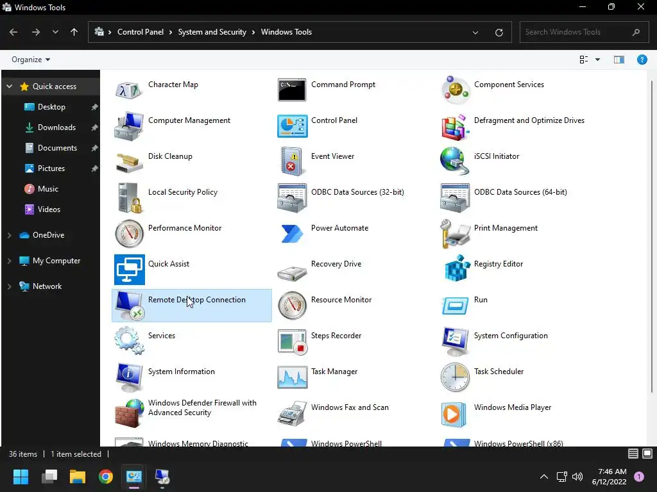Open the Help question mark button
Image resolution: width=657 pixels, height=492 pixels.
point(642,60)
